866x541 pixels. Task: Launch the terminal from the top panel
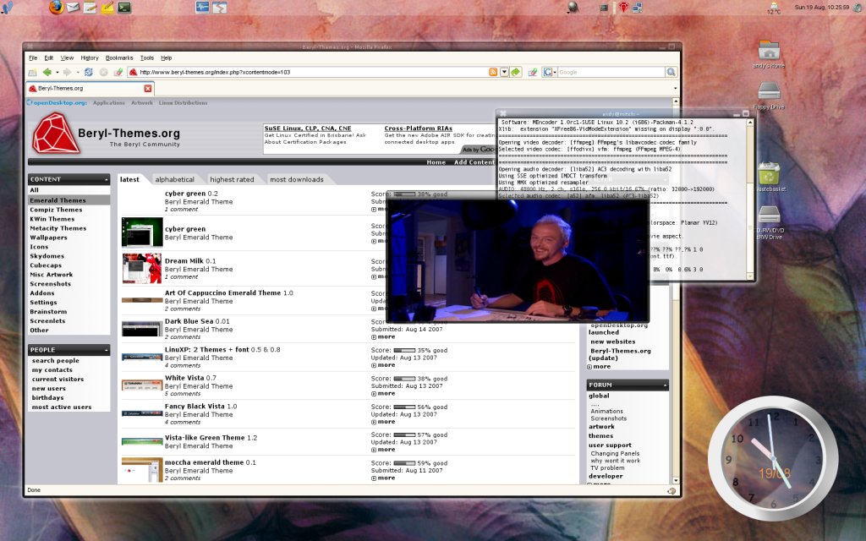click(x=125, y=8)
